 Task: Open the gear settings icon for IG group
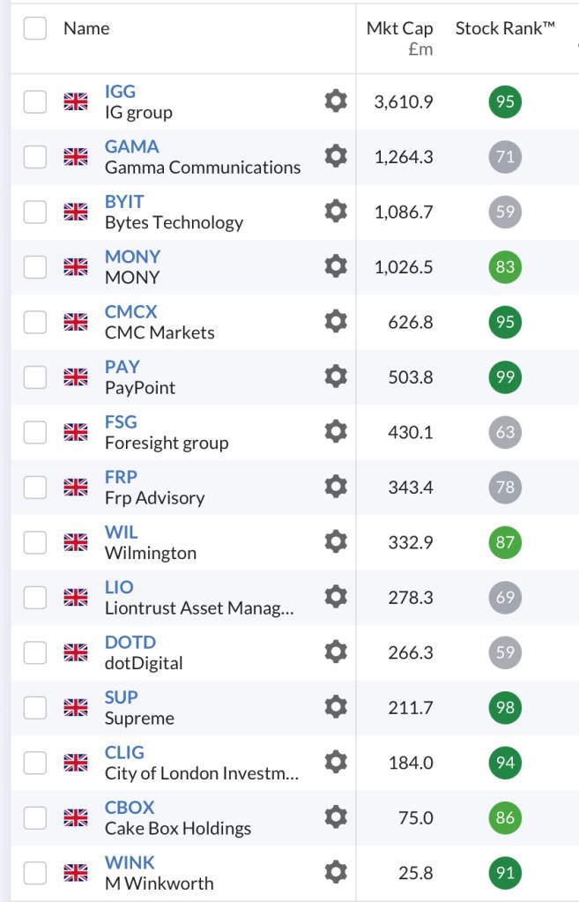(336, 101)
